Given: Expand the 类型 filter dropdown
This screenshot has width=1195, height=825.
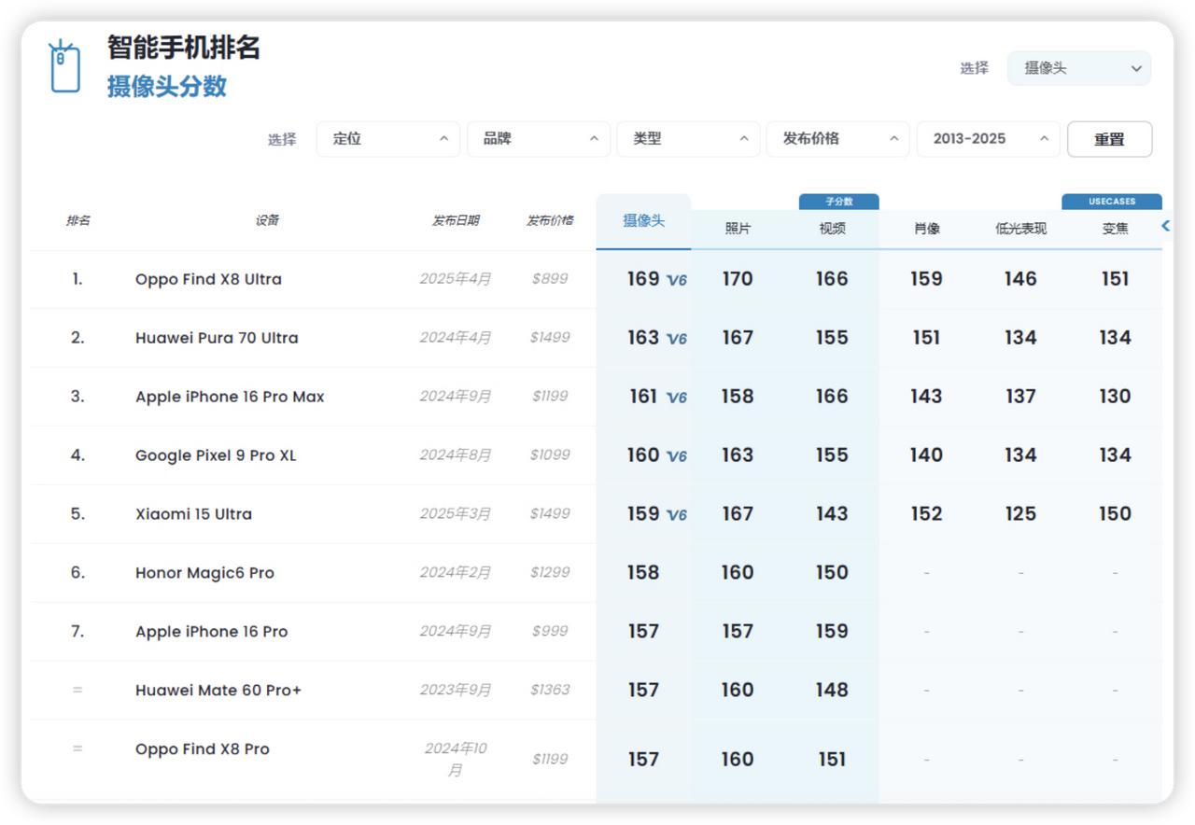Looking at the screenshot, I should coord(689,139).
